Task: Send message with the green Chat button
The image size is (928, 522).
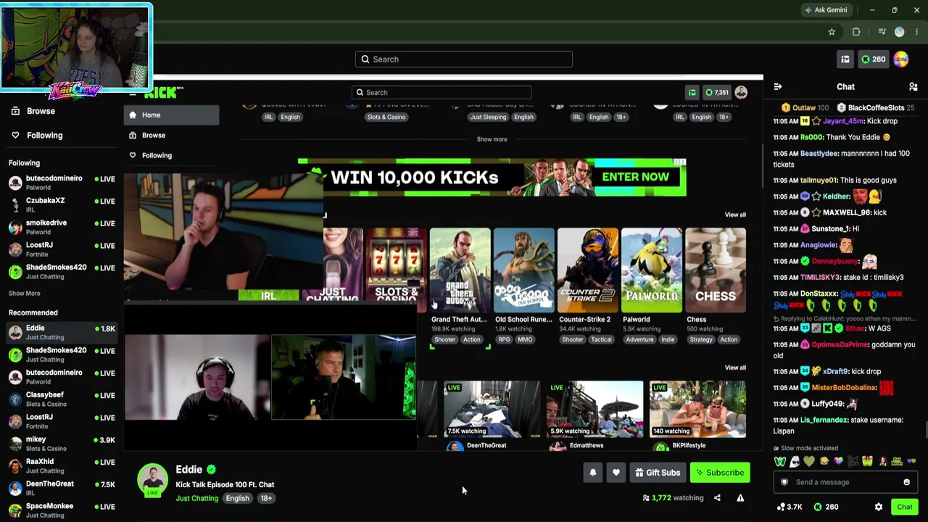Action: click(x=904, y=507)
